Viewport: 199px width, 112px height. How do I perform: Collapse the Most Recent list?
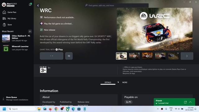pyautogui.click(x=30, y=31)
